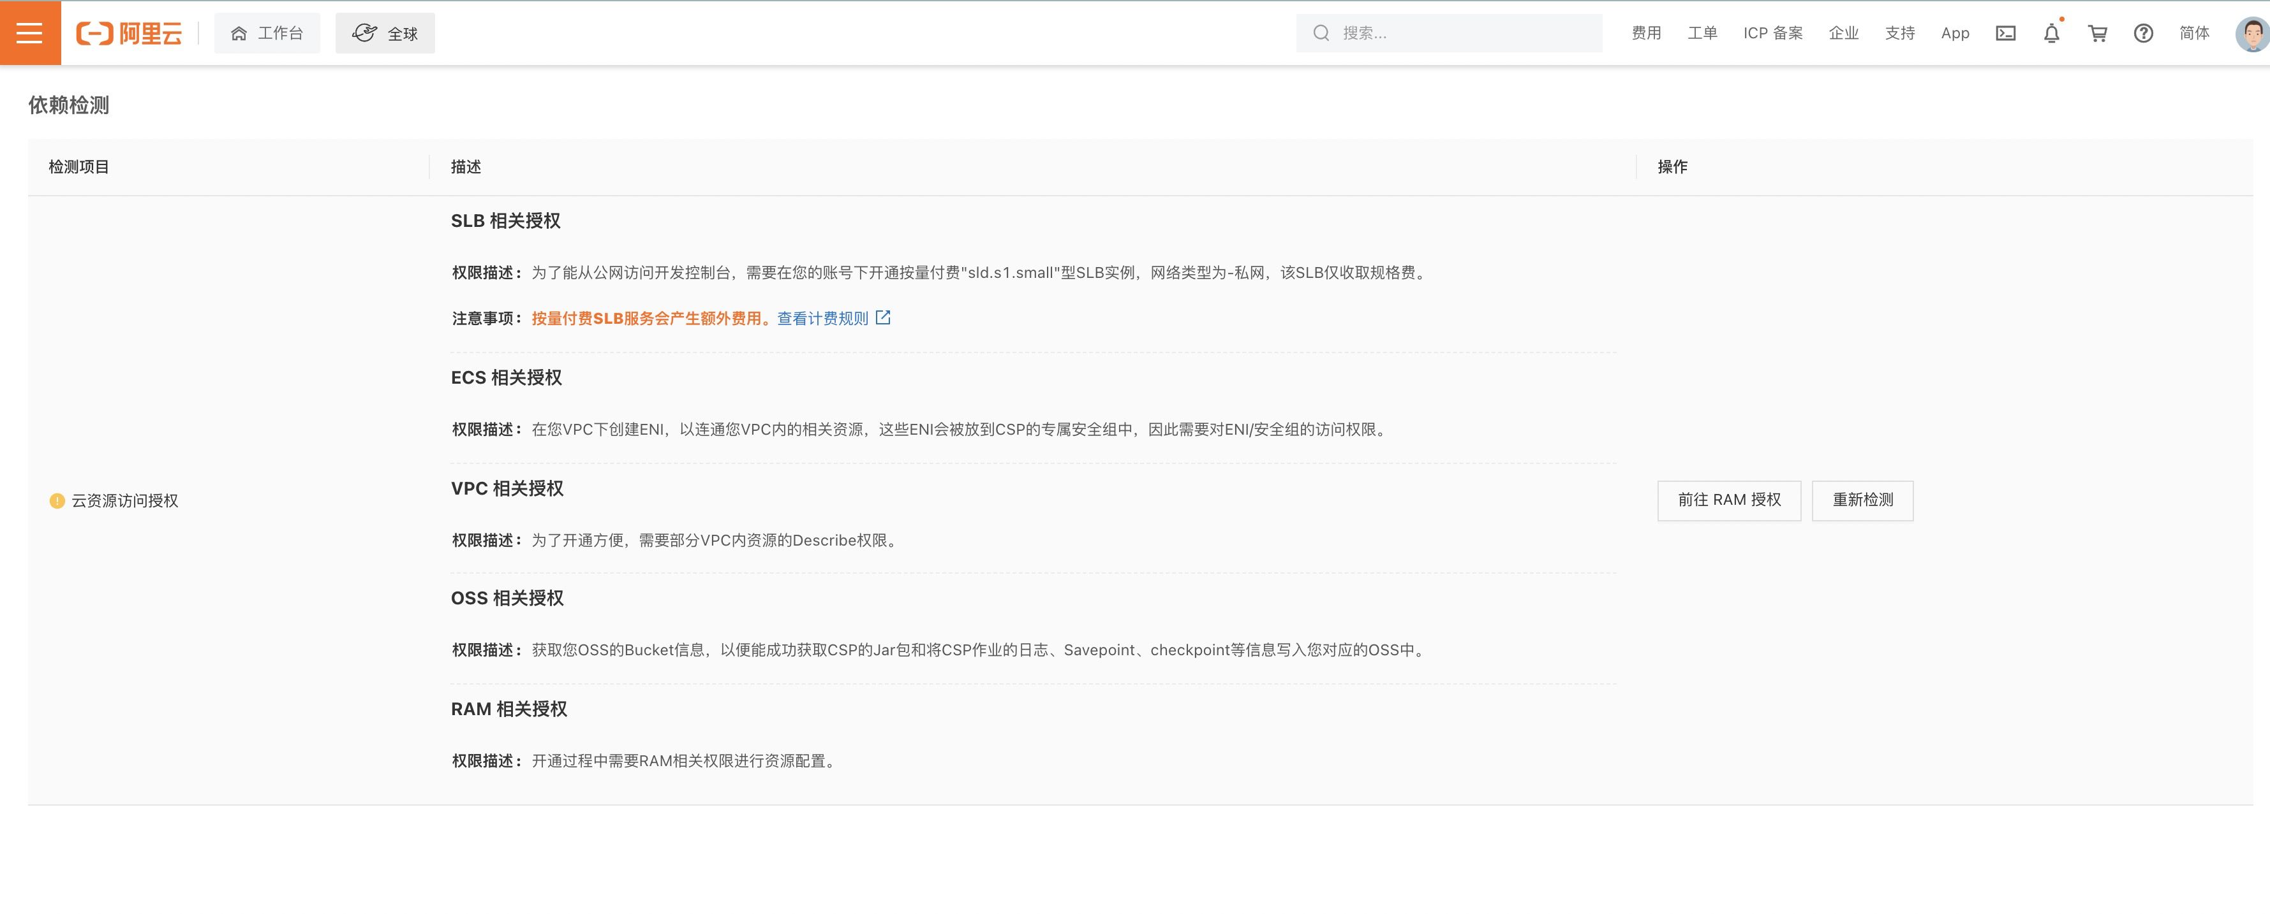Open Cloud Shell terminal icon
The height and width of the screenshot is (914, 2270).
[x=2006, y=33]
